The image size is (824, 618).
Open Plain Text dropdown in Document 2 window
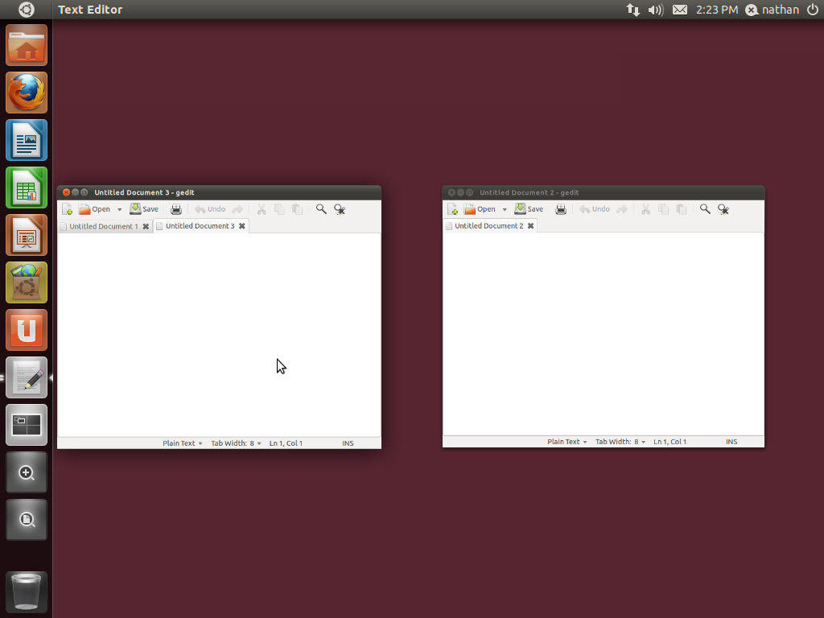pos(566,442)
